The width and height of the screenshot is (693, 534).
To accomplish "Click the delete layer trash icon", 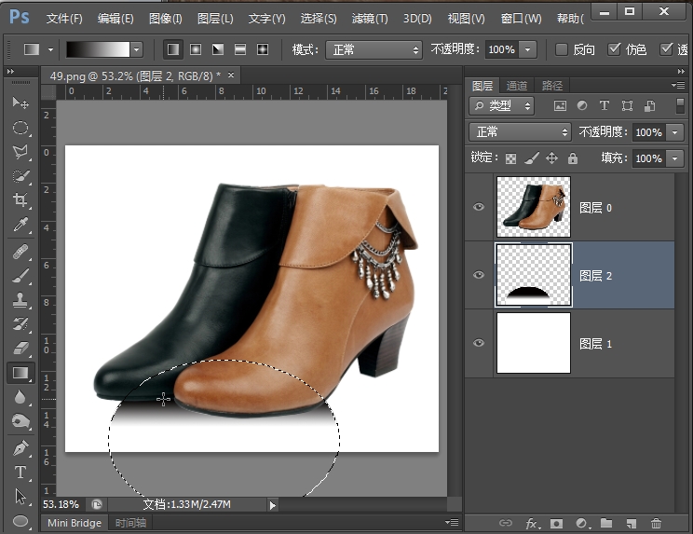I will pyautogui.click(x=656, y=524).
